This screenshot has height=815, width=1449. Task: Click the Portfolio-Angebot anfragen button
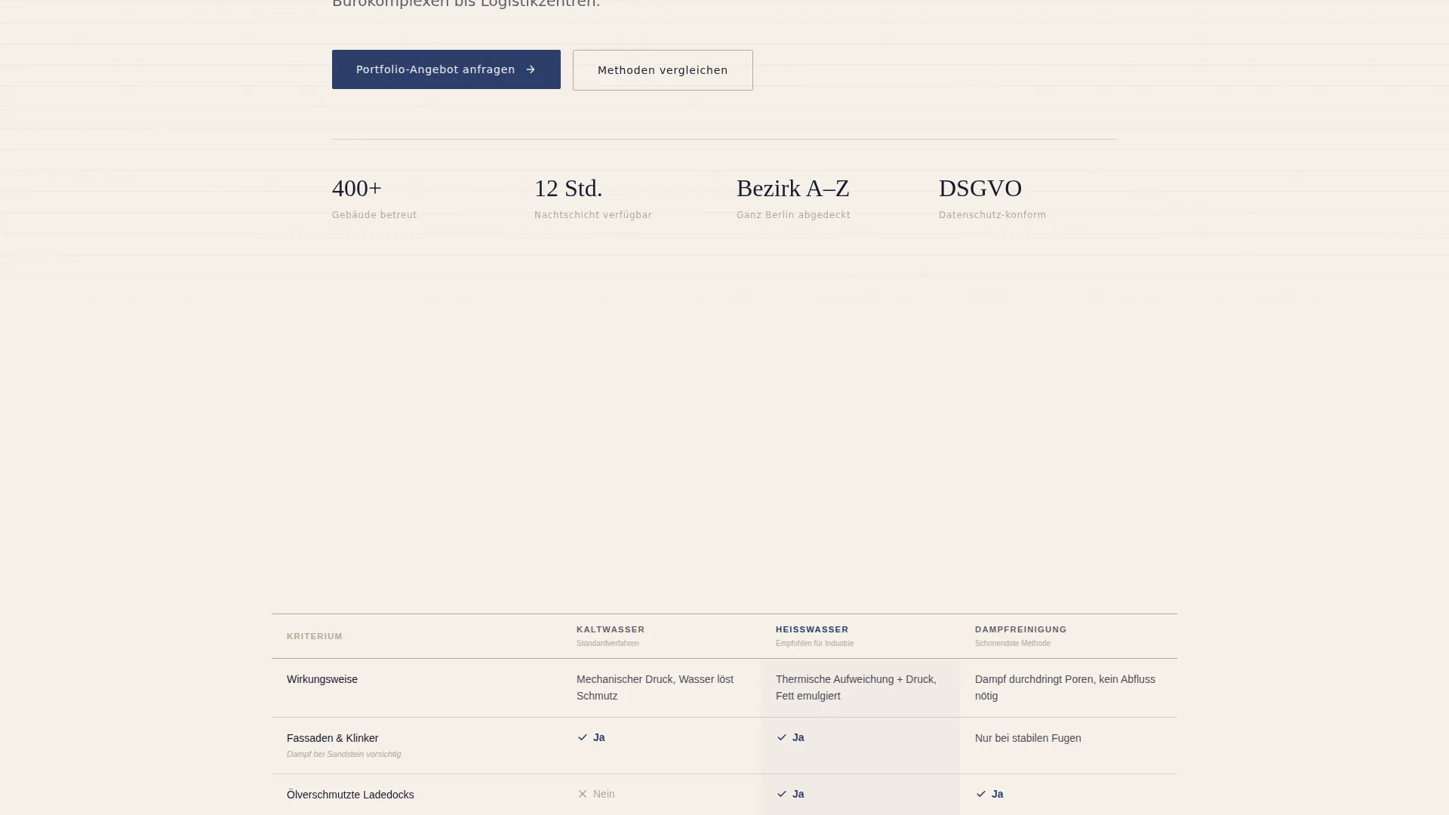tap(446, 69)
